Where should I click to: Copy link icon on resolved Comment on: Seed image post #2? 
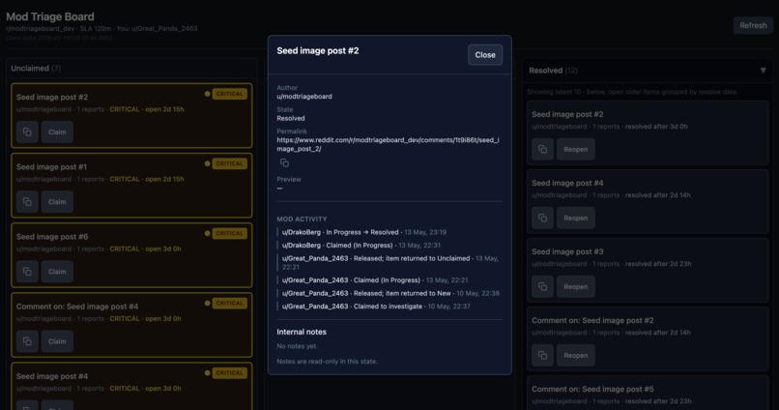[x=542, y=355]
